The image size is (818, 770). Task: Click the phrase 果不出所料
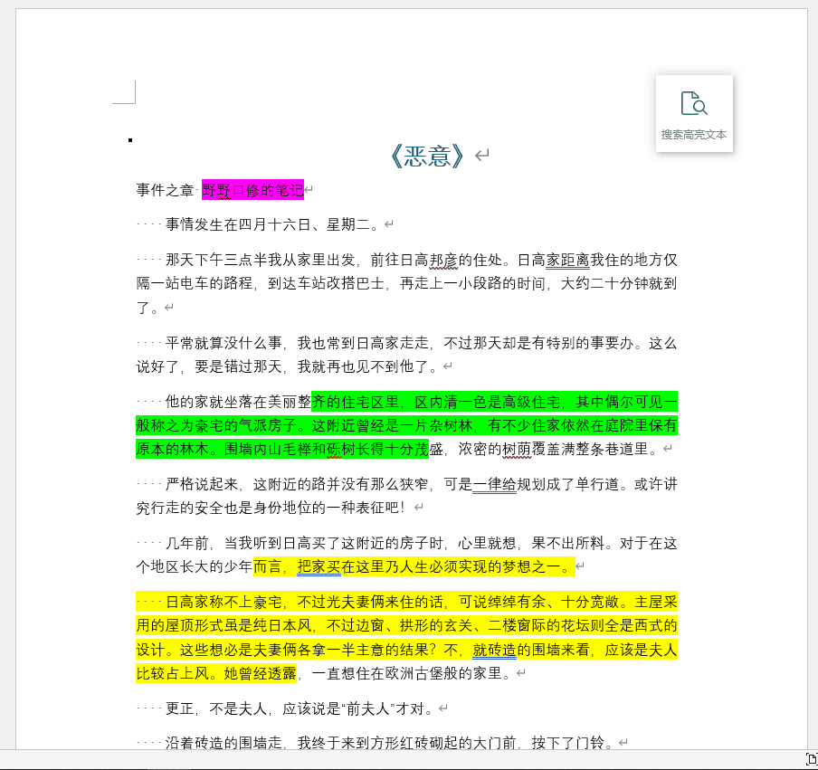point(567,543)
